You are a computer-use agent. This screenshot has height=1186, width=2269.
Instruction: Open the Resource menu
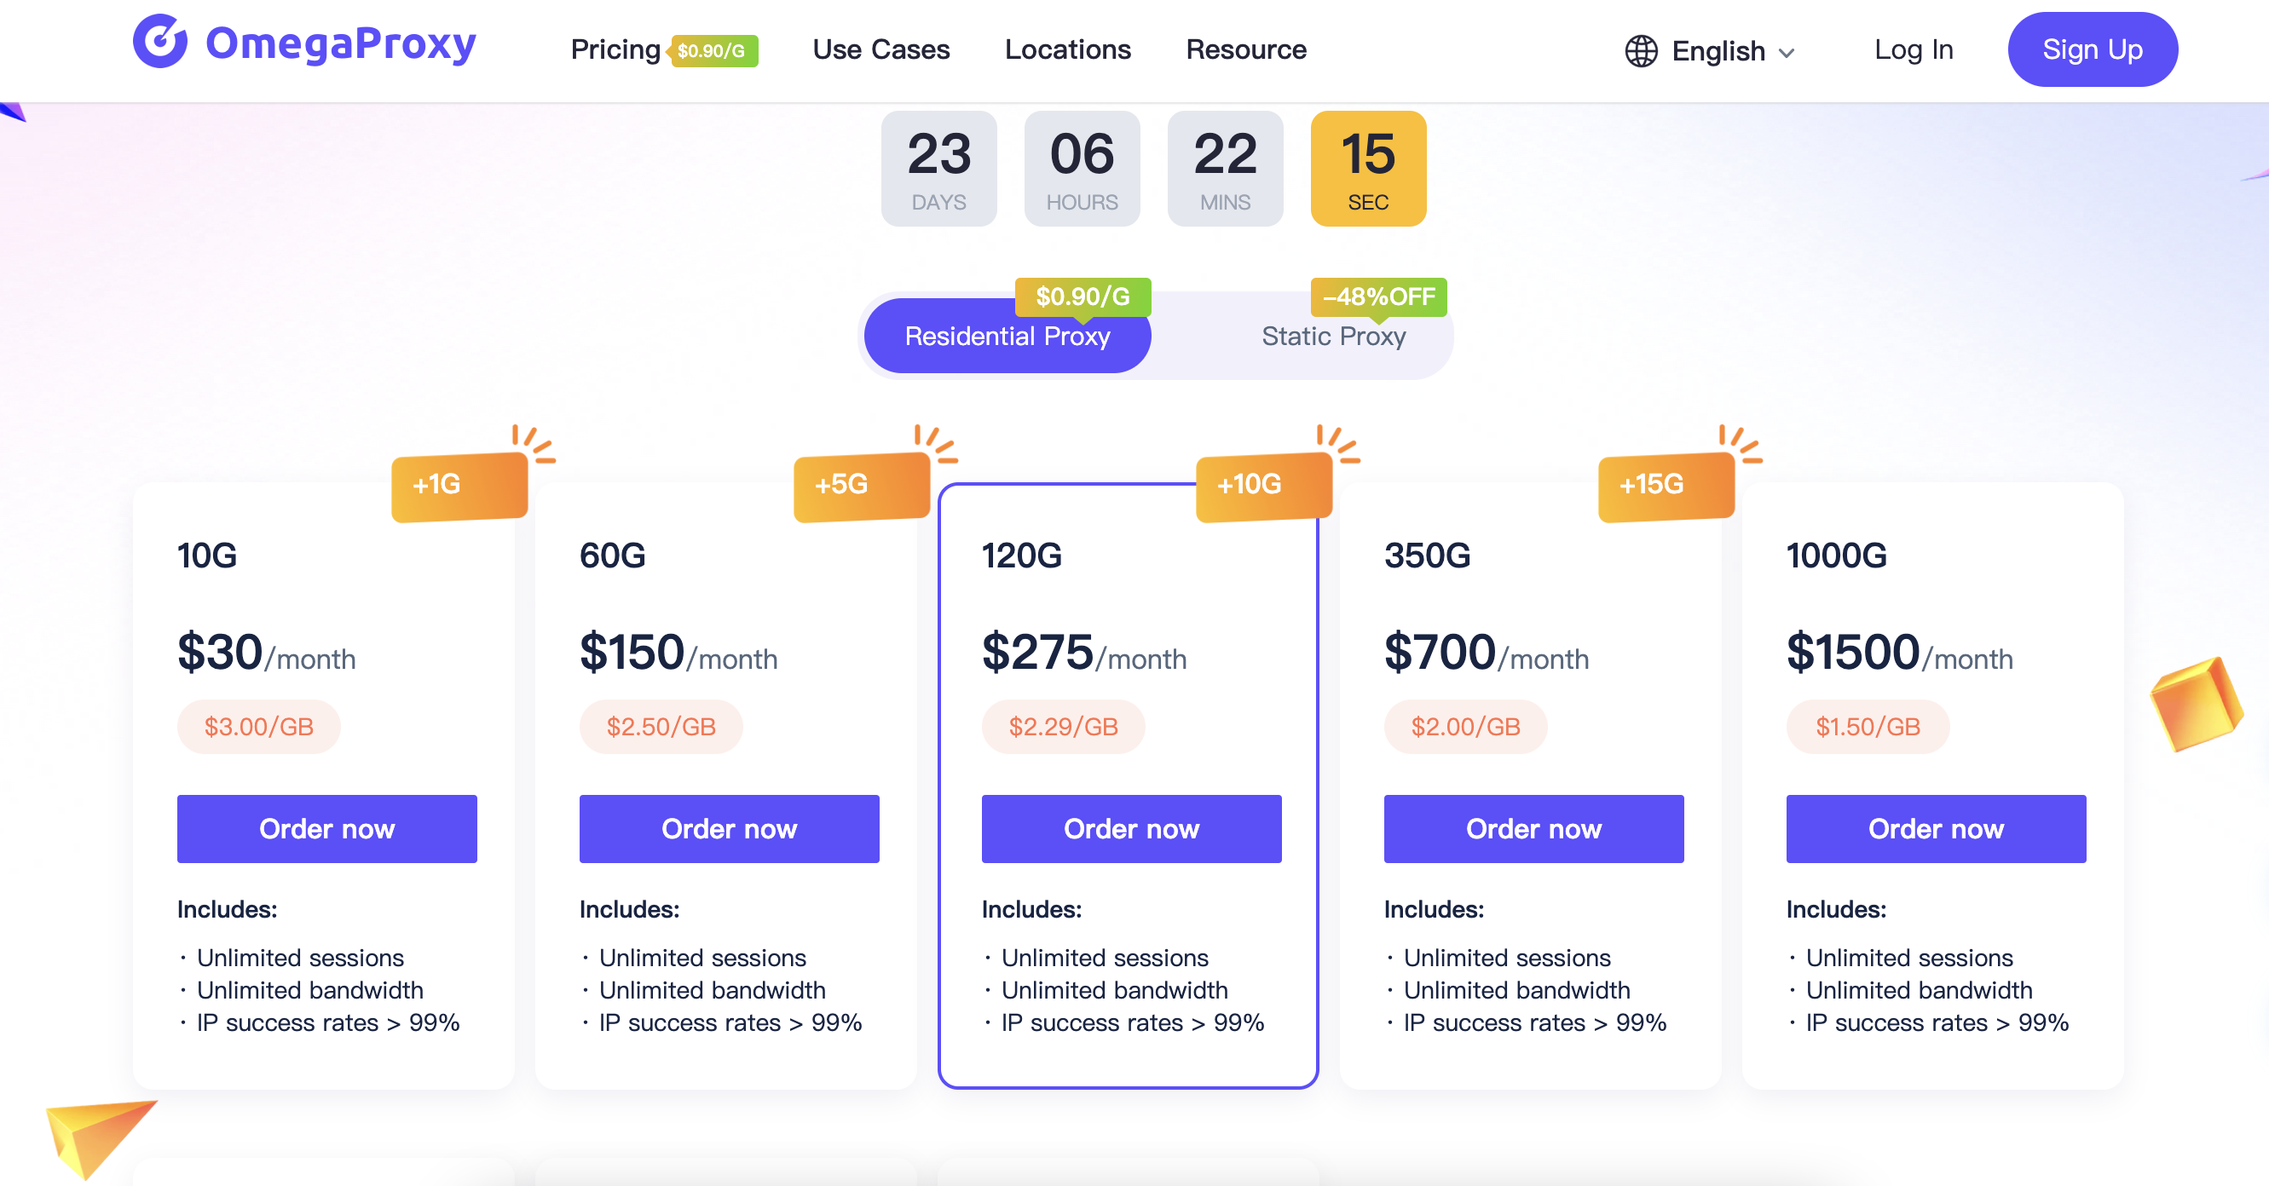point(1245,50)
